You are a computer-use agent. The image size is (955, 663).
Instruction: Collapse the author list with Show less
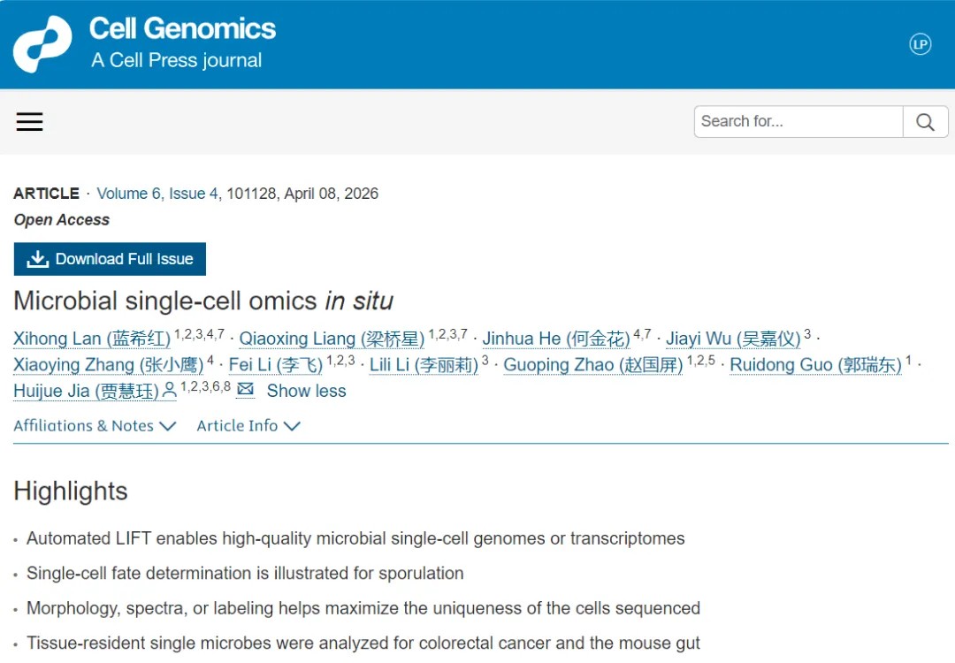pyautogui.click(x=306, y=391)
